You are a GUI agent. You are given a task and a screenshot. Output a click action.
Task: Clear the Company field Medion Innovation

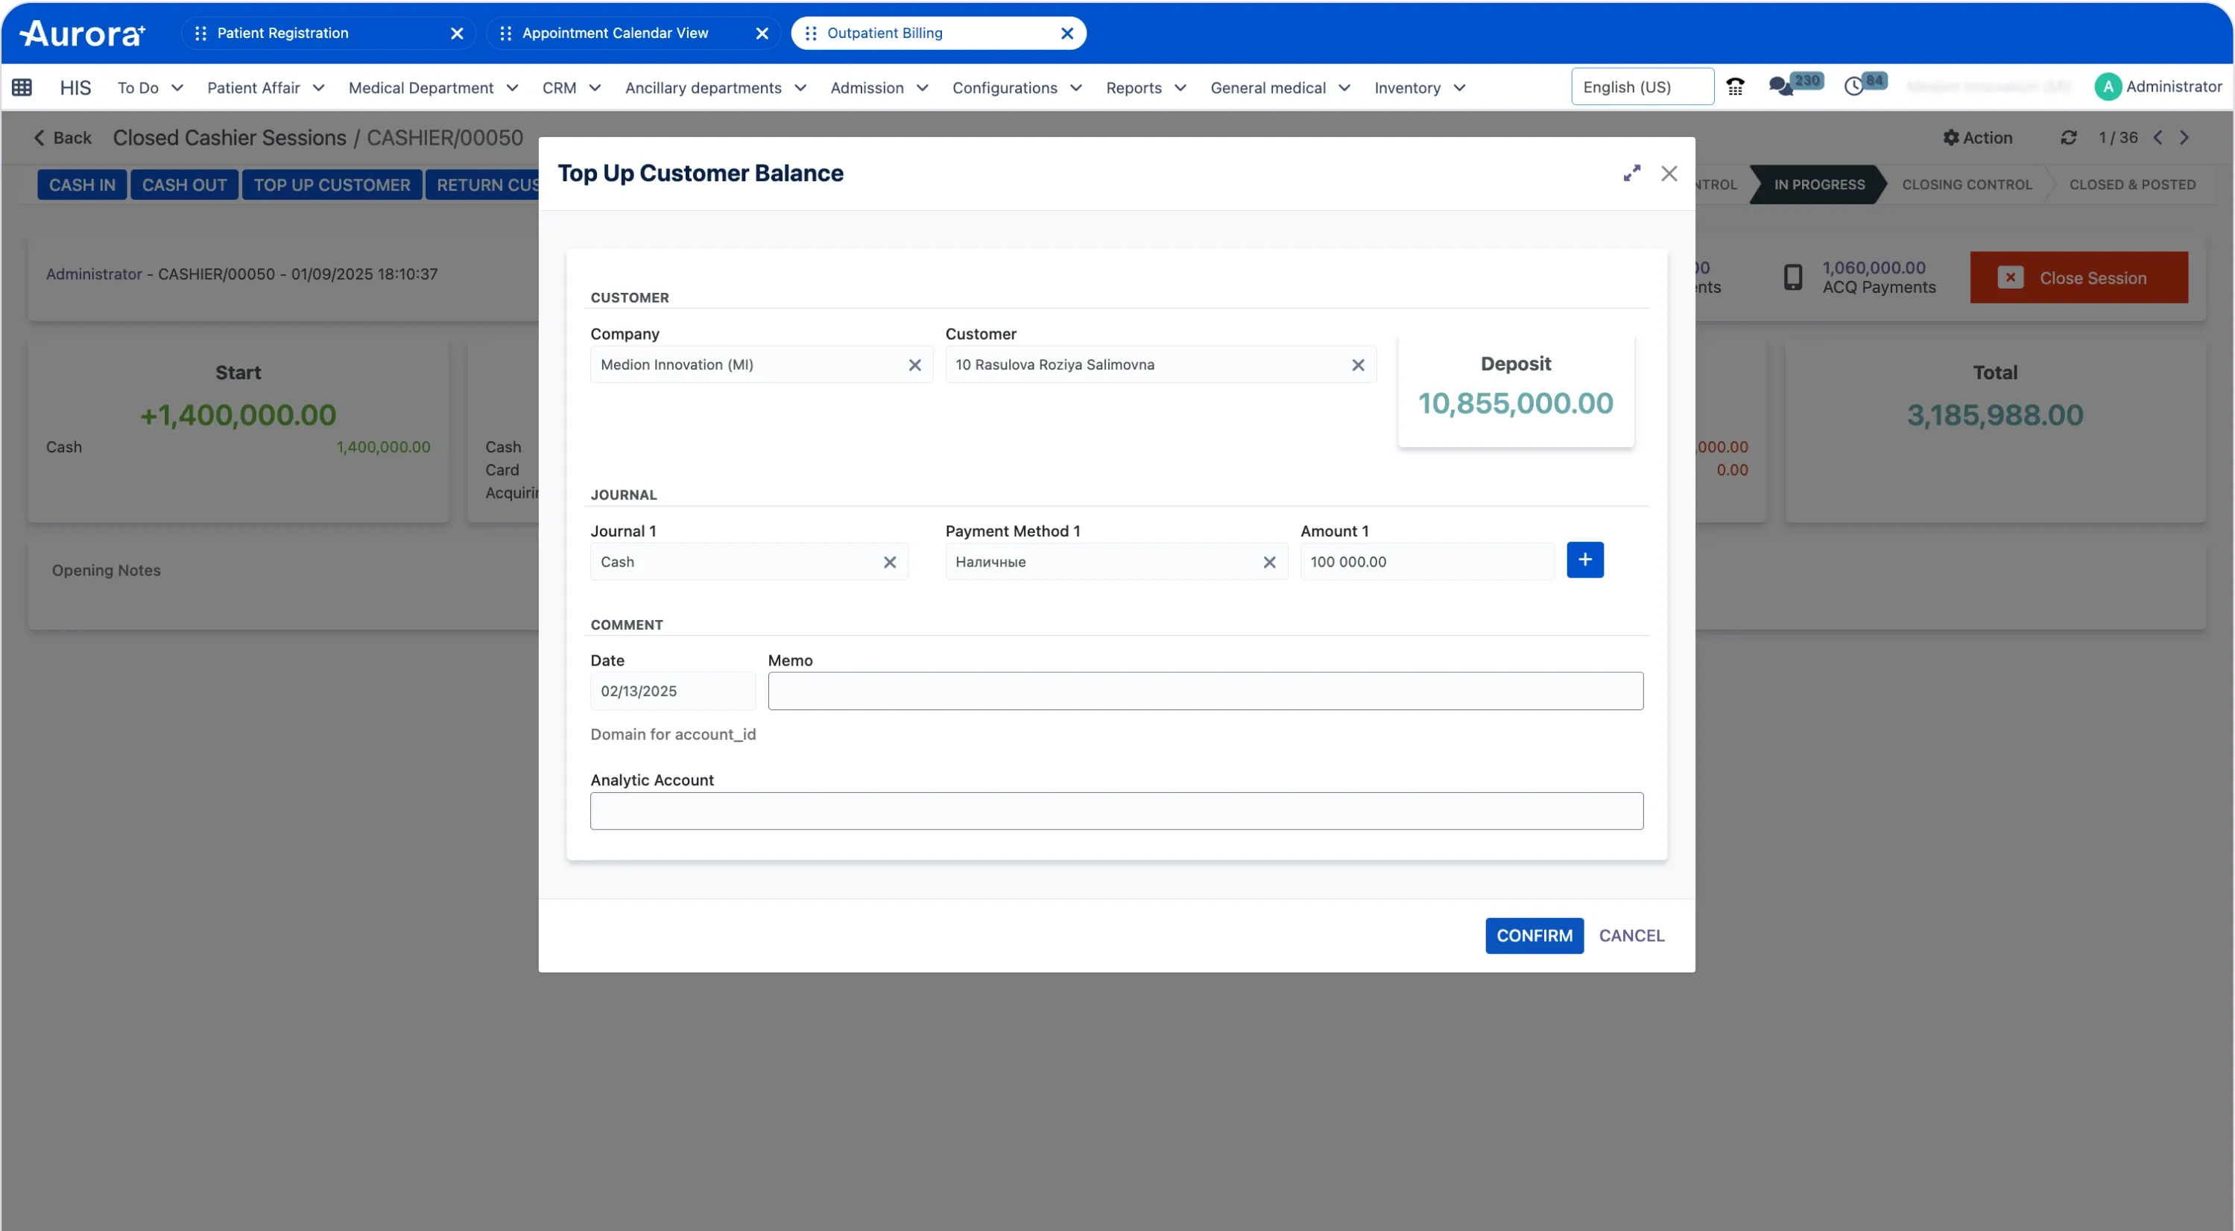pyautogui.click(x=914, y=365)
